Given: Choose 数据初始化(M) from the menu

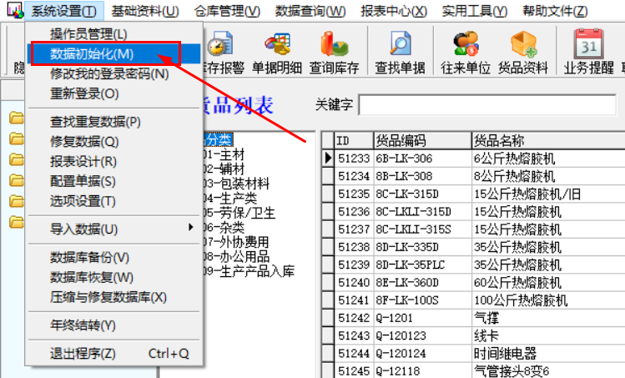Looking at the screenshot, I should click(114, 54).
